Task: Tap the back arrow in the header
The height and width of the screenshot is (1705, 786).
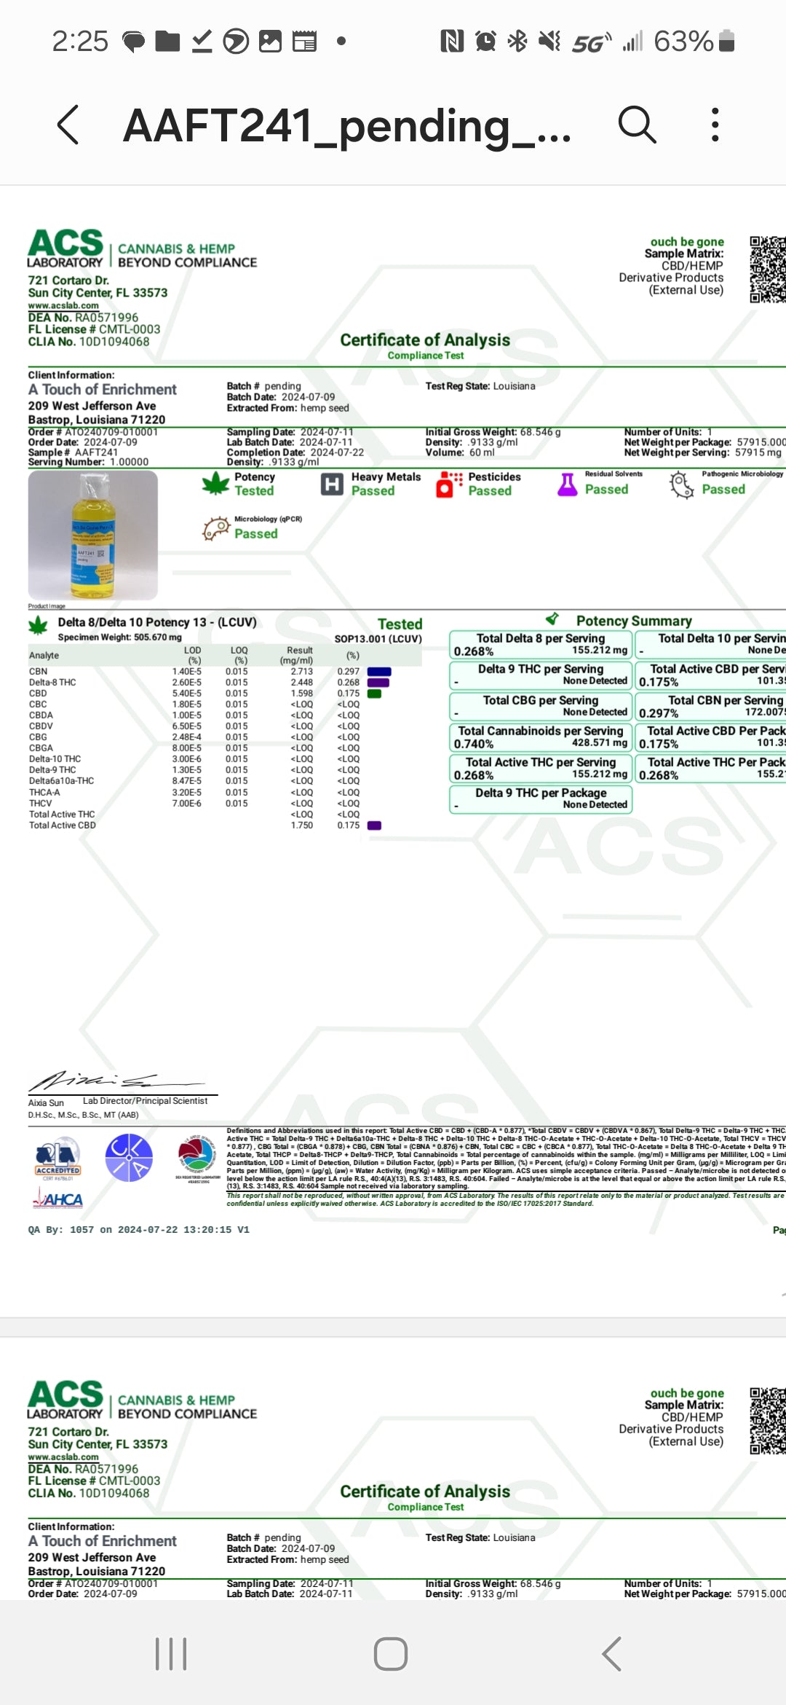Action: pos(68,125)
